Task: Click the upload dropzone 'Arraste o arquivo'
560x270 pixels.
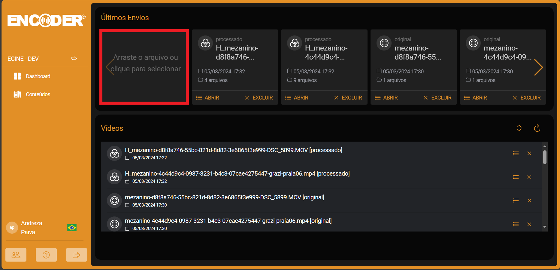Action: tap(144, 67)
